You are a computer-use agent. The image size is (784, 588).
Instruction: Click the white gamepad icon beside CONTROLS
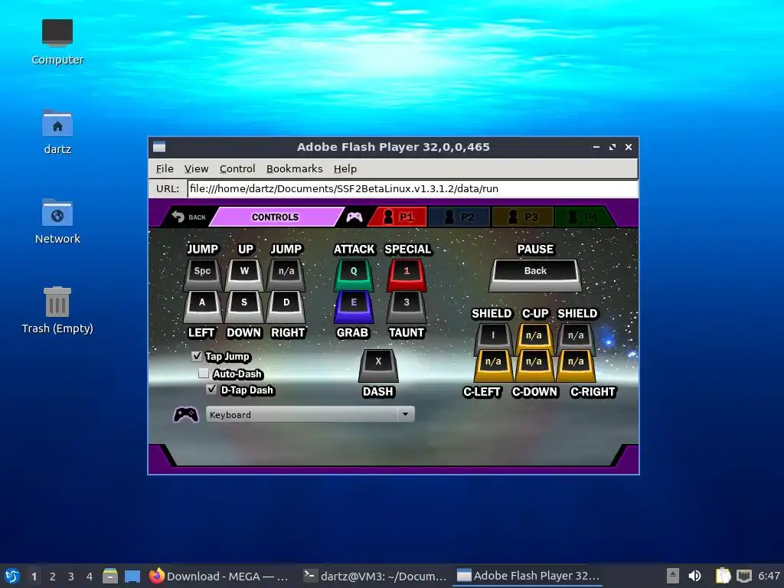[354, 217]
